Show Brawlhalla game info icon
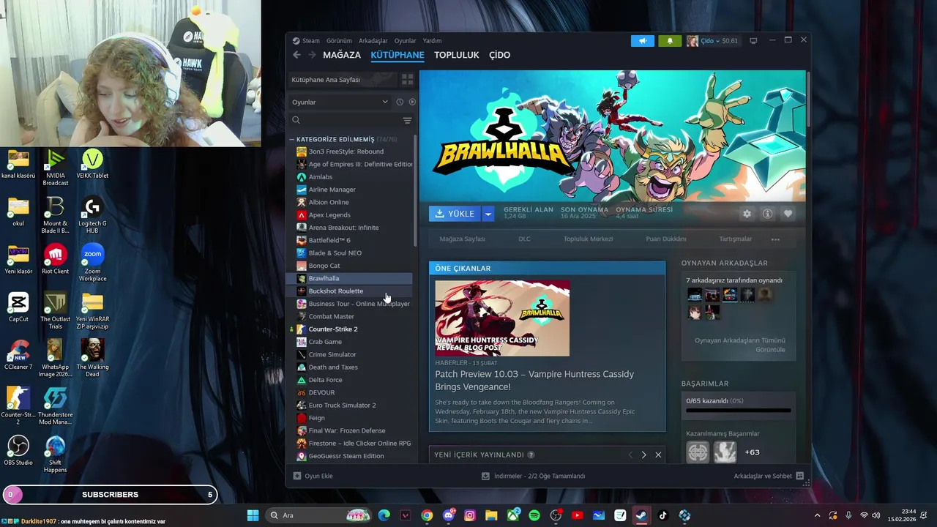The image size is (937, 527). click(x=767, y=214)
